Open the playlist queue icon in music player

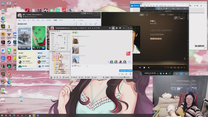coord(184,68)
